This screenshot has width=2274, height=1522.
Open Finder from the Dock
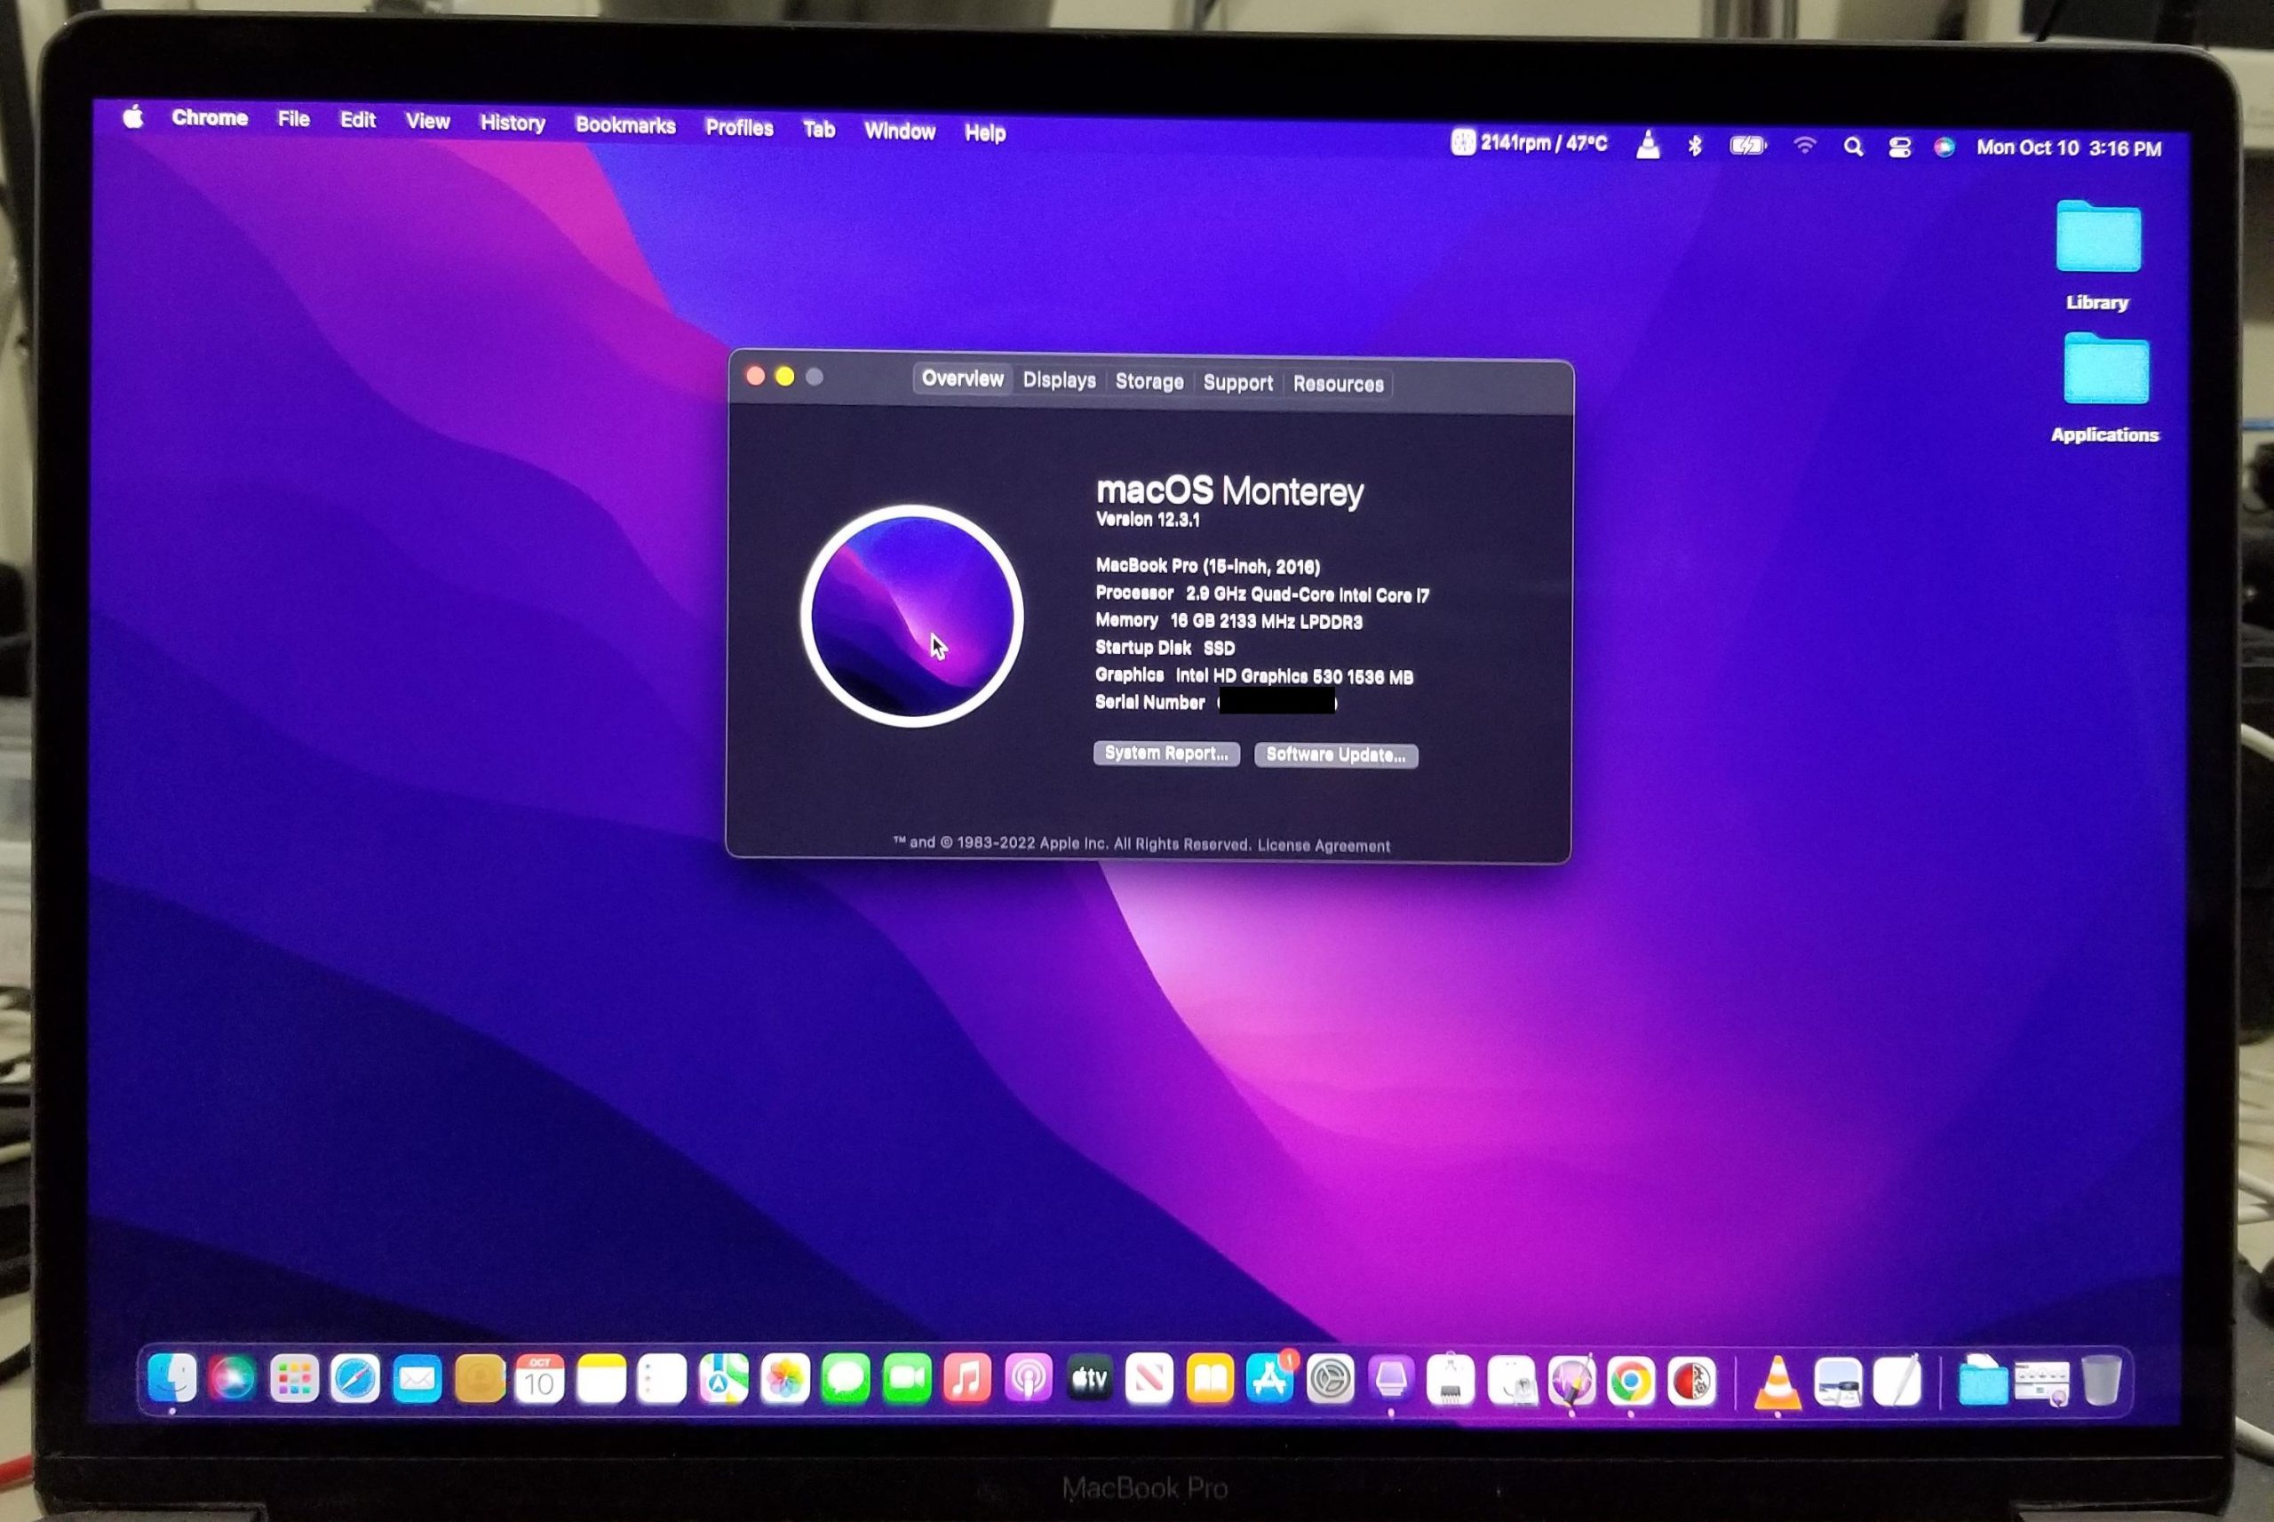pos(172,1377)
